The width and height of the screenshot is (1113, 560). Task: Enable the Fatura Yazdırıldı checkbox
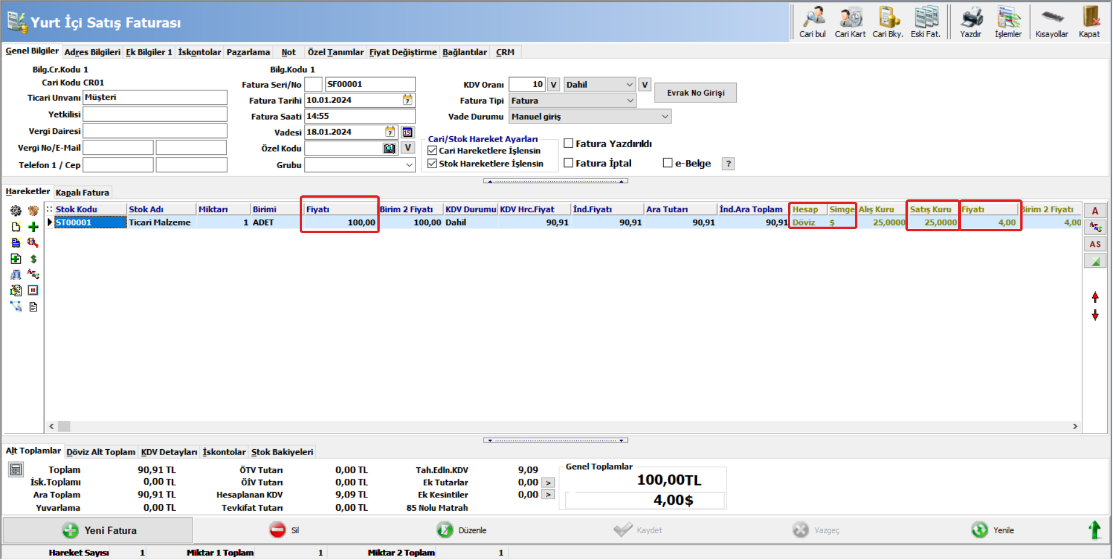click(569, 143)
